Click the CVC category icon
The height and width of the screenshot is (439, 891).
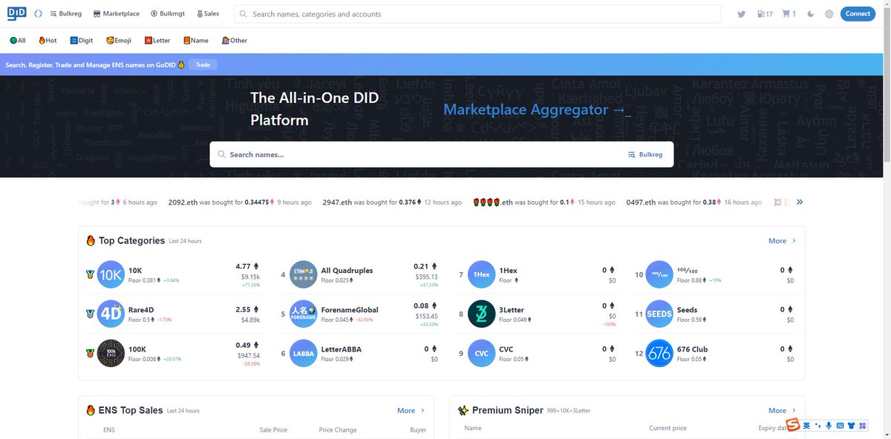pyautogui.click(x=482, y=353)
